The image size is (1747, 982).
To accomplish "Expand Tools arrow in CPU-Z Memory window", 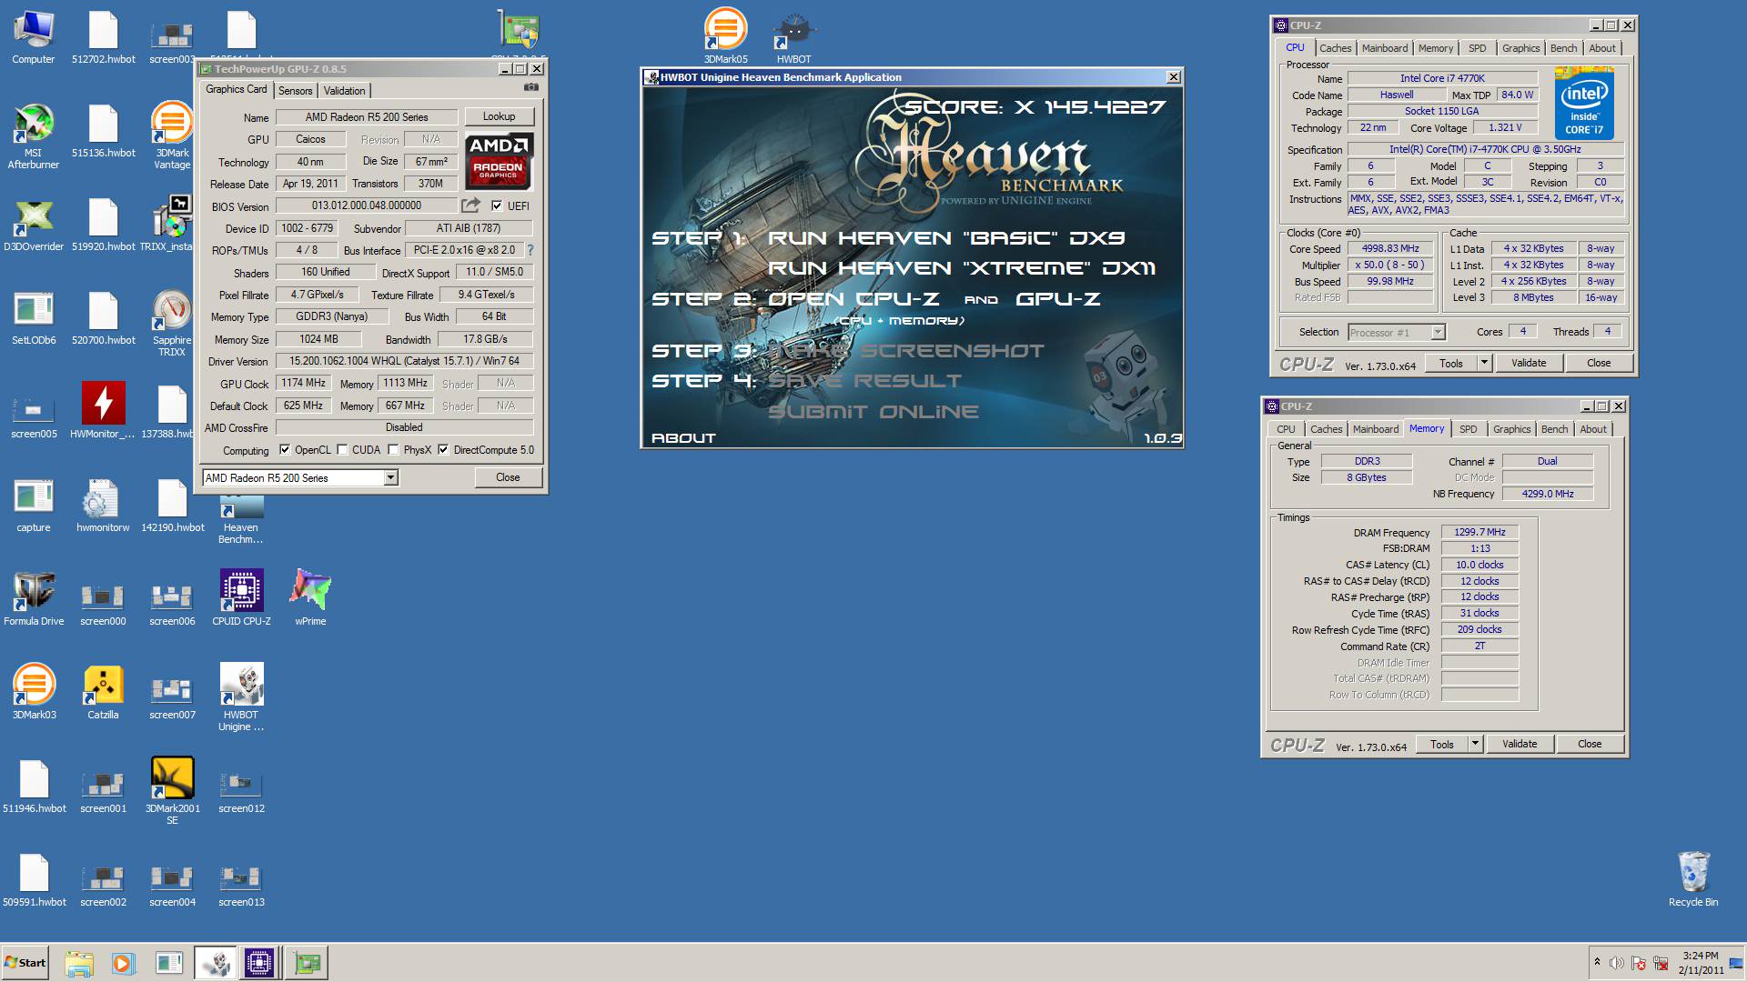I will coord(1475,744).
